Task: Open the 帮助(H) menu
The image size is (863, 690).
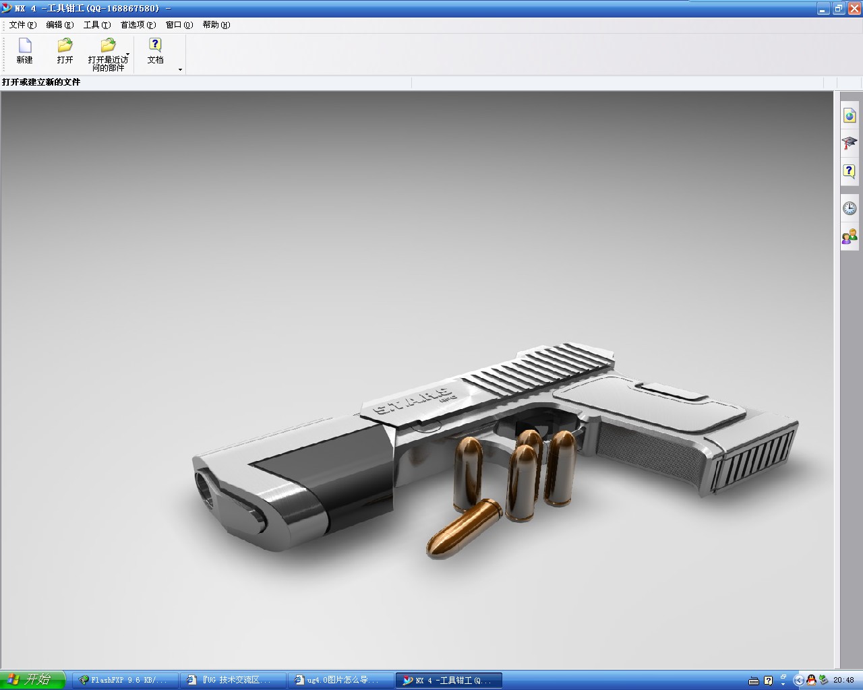Action: [216, 25]
